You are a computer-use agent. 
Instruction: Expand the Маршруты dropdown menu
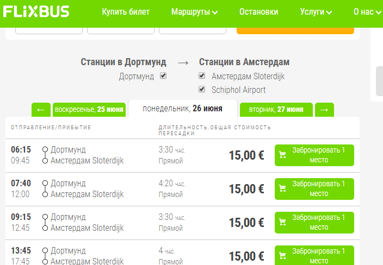pyautogui.click(x=194, y=12)
